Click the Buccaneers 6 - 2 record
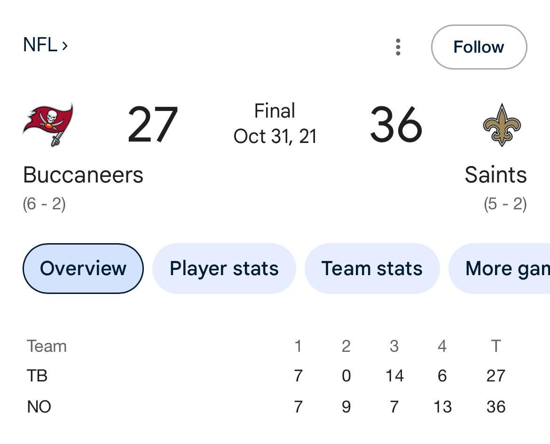The height and width of the screenshot is (444, 550). coord(44,204)
